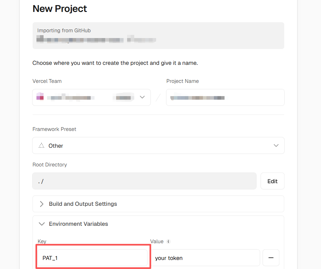Open Framework Preset dropdown arrow
The image size is (321, 269).
(x=276, y=145)
